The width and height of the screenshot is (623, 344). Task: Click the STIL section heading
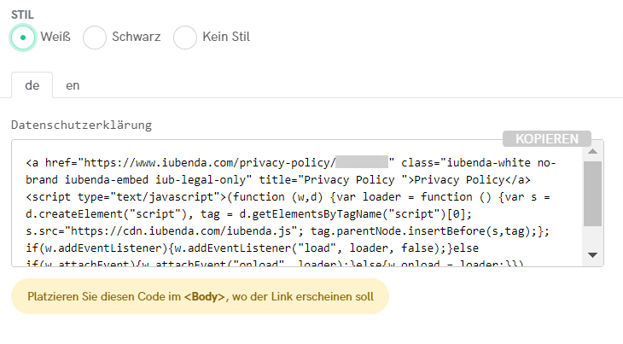click(22, 15)
